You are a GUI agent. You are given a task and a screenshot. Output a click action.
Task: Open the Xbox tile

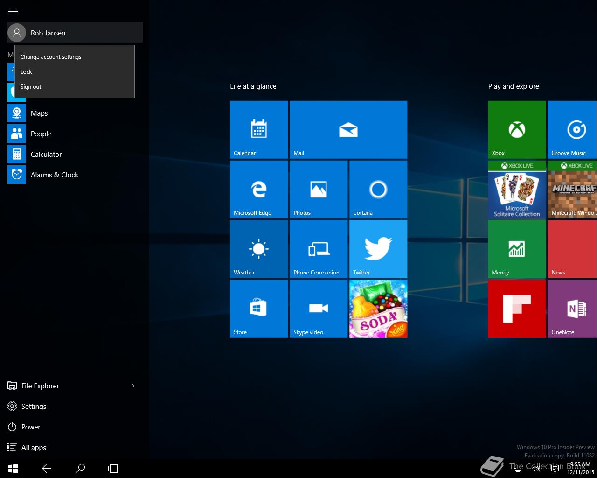pos(517,130)
